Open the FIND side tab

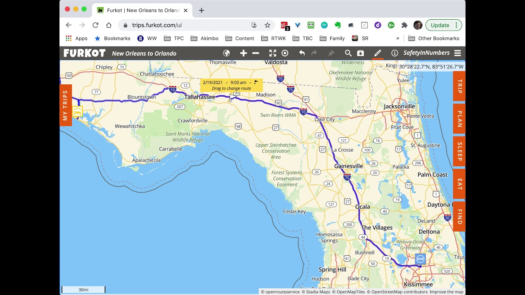[459, 216]
